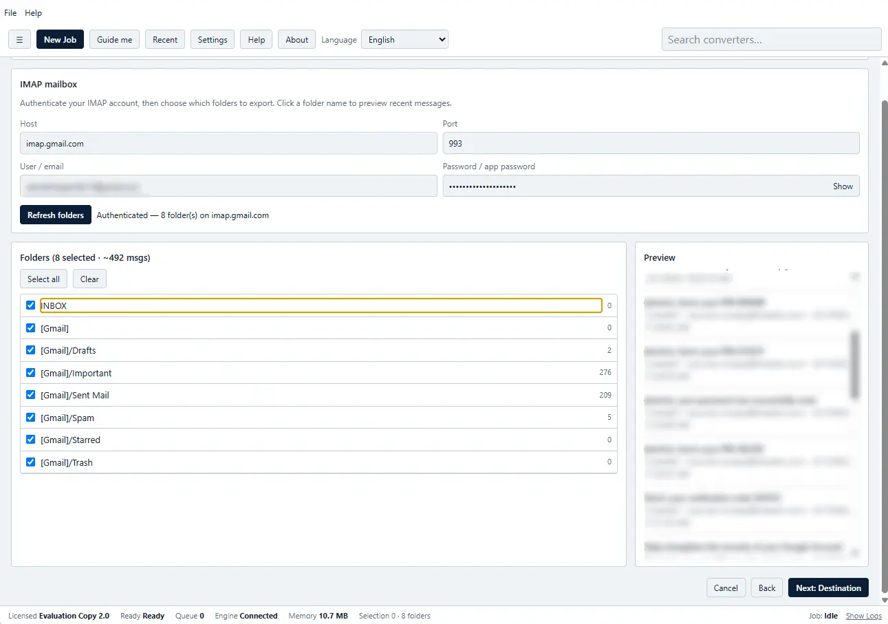Show the app password
888x624 pixels.
843,186
